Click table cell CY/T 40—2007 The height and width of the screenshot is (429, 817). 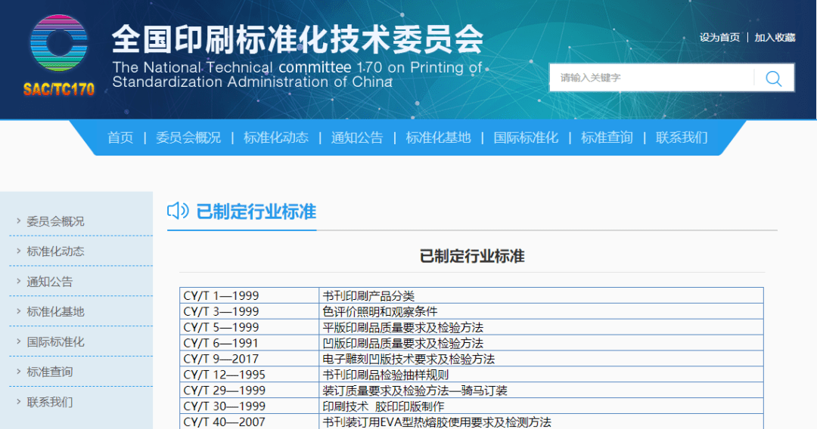(249, 421)
